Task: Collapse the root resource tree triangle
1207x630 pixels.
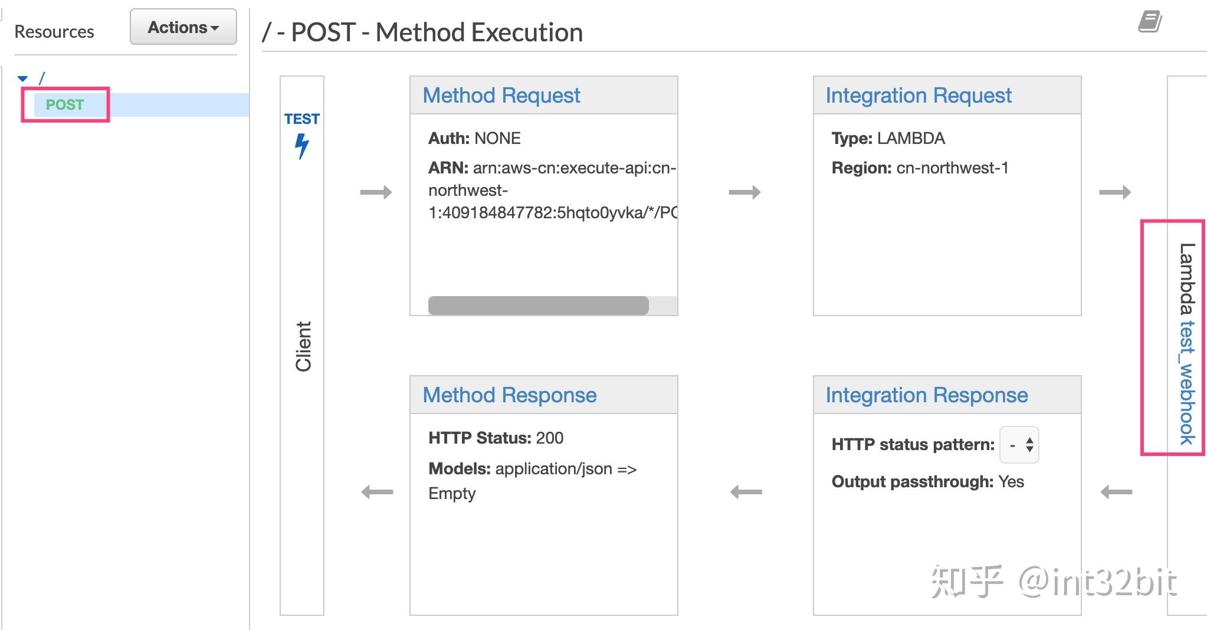Action: [x=23, y=78]
